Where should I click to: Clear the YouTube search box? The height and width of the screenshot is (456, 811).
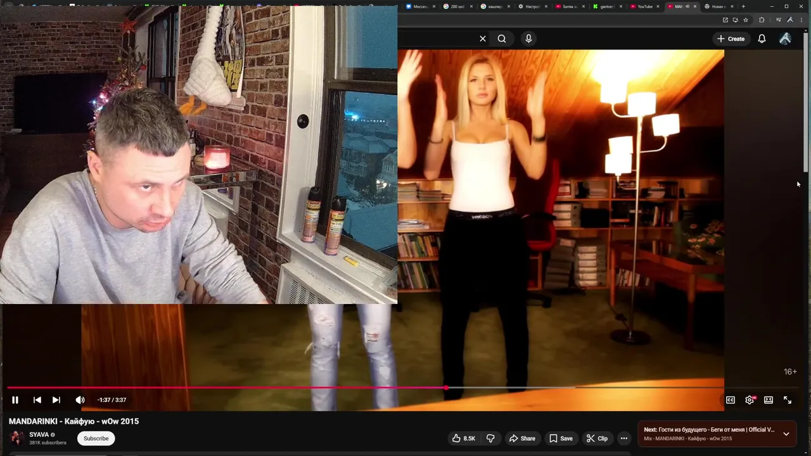tap(483, 39)
